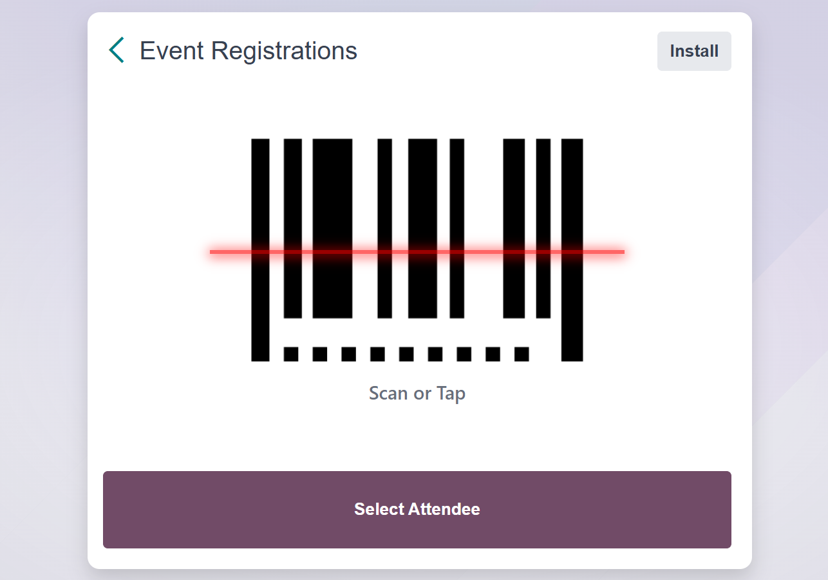The width and height of the screenshot is (828, 580).
Task: Click the Install button
Action: tap(694, 51)
